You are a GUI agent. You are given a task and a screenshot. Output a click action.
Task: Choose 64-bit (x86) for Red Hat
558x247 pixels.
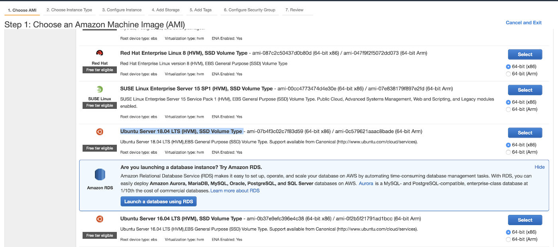click(508, 67)
